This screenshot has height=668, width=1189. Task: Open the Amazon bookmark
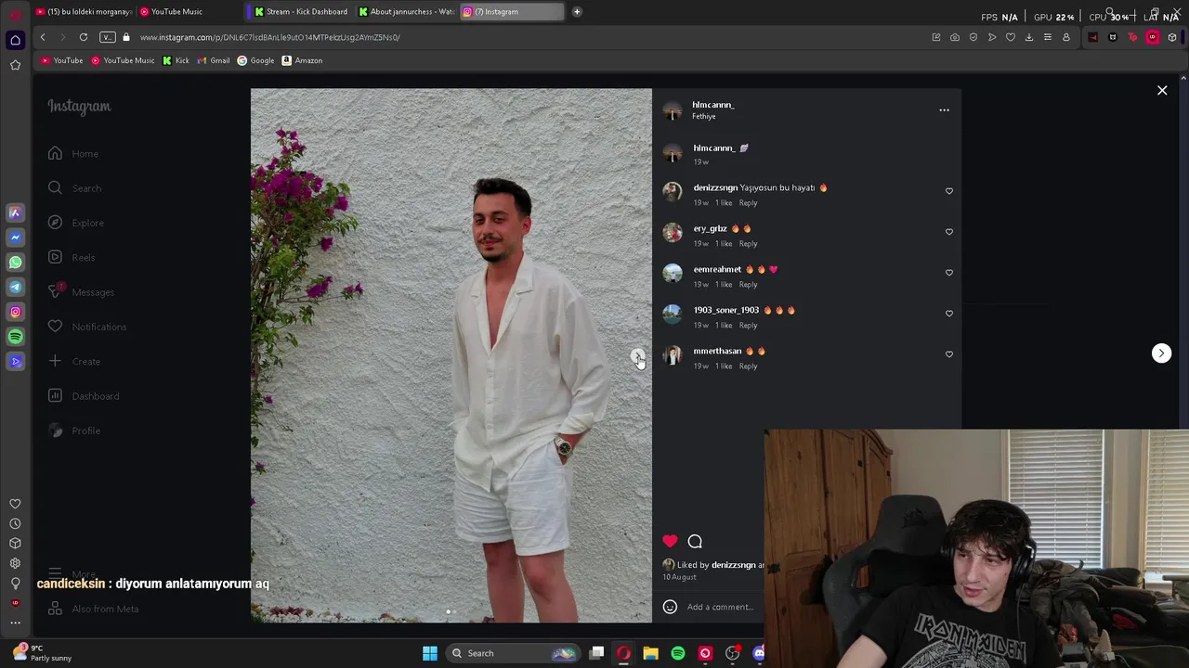302,60
